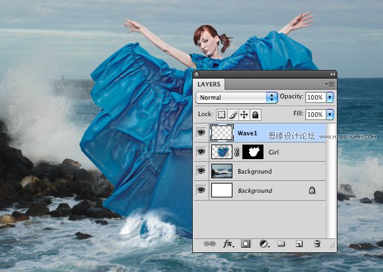This screenshot has height=272, width=383.
Task: Click the Fill 100% input field
Action: point(316,114)
